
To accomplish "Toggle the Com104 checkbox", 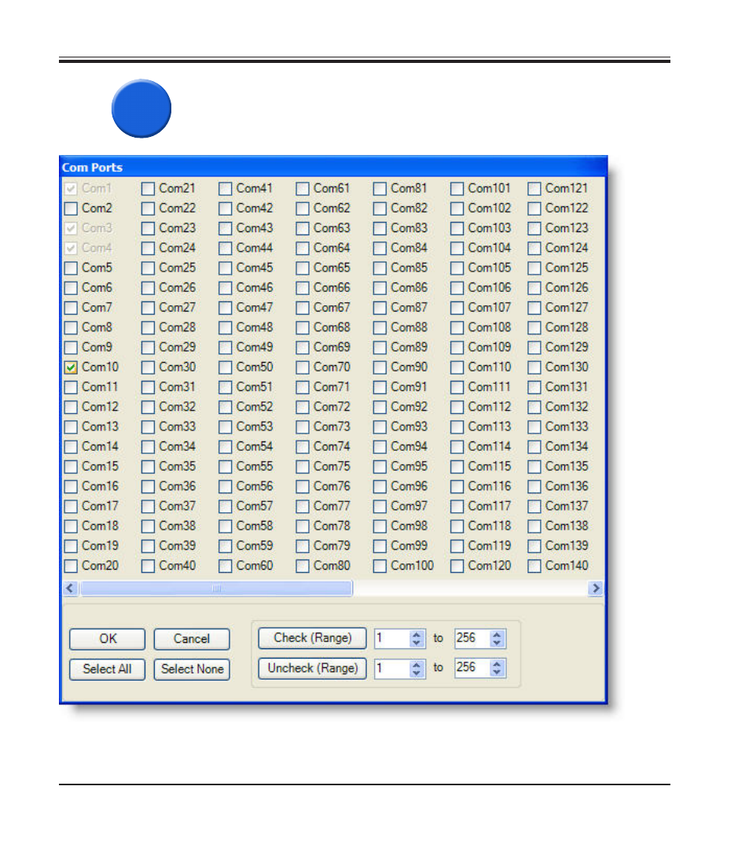I will (457, 248).
